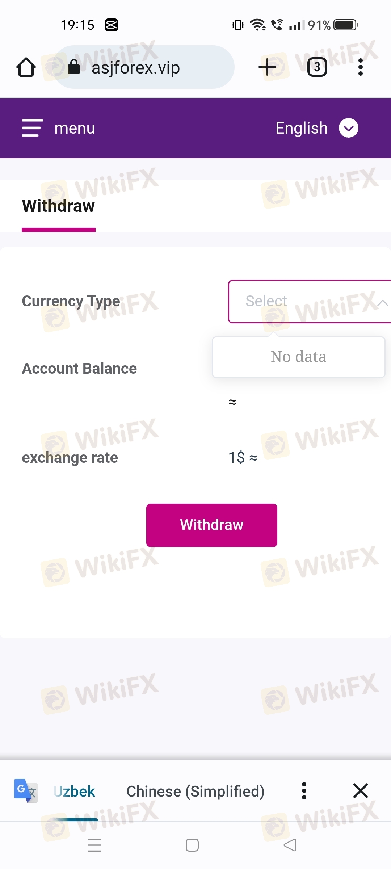This screenshot has height=869, width=391.
Task: Tap the site lock security icon
Action: pyautogui.click(x=74, y=67)
